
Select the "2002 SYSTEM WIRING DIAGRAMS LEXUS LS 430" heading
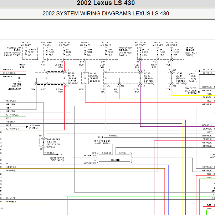106,14
